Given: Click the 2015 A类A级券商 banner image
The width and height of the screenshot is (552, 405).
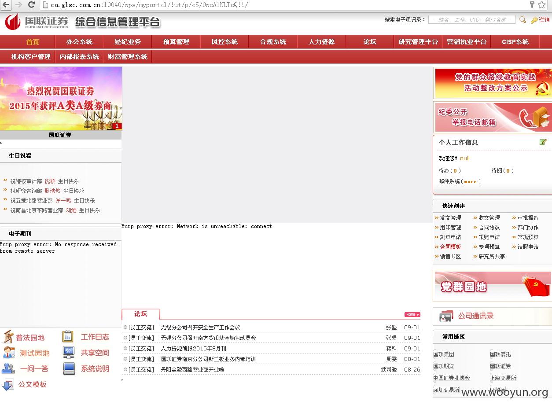Looking at the screenshot, I should [61, 99].
